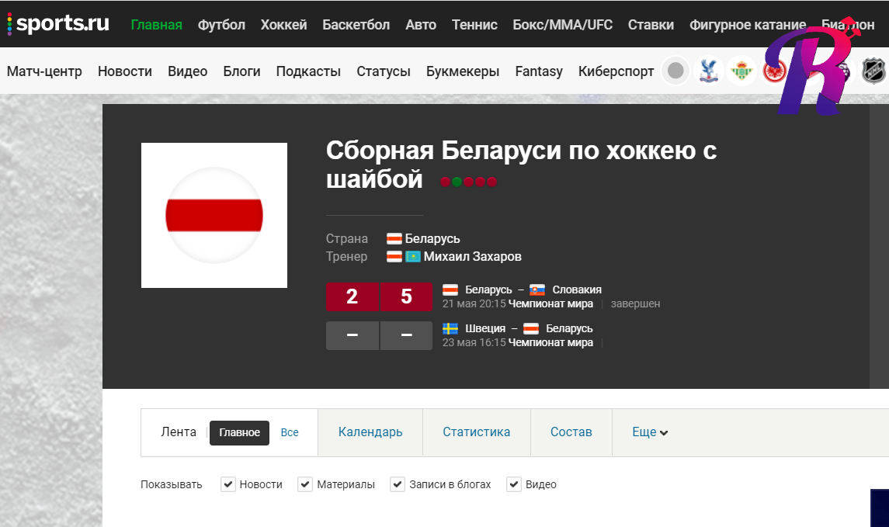Click Словакия team name
This screenshot has width=889, height=527.
tap(577, 290)
